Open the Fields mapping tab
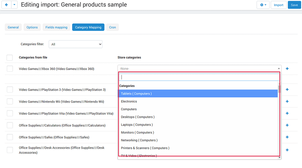This screenshot has height=168, width=302. [x=56, y=27]
